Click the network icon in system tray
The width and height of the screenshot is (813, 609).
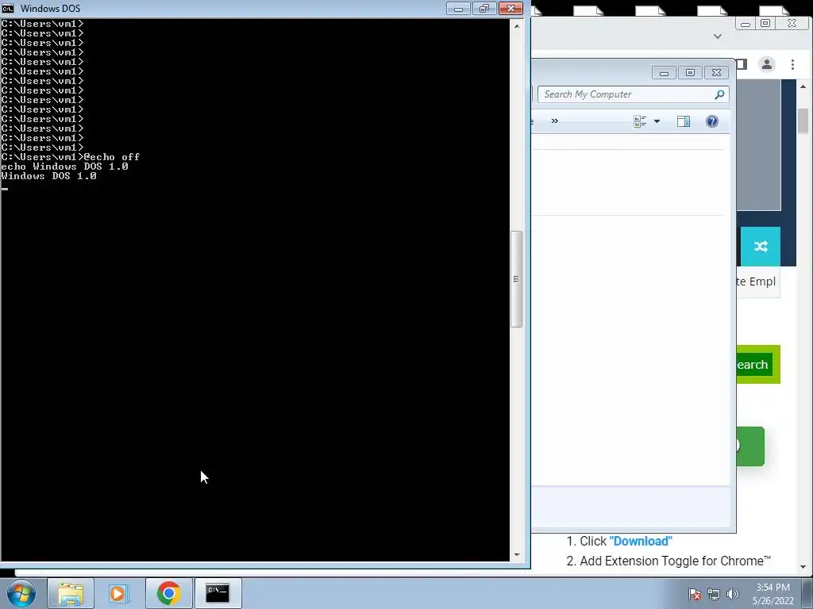(x=714, y=594)
